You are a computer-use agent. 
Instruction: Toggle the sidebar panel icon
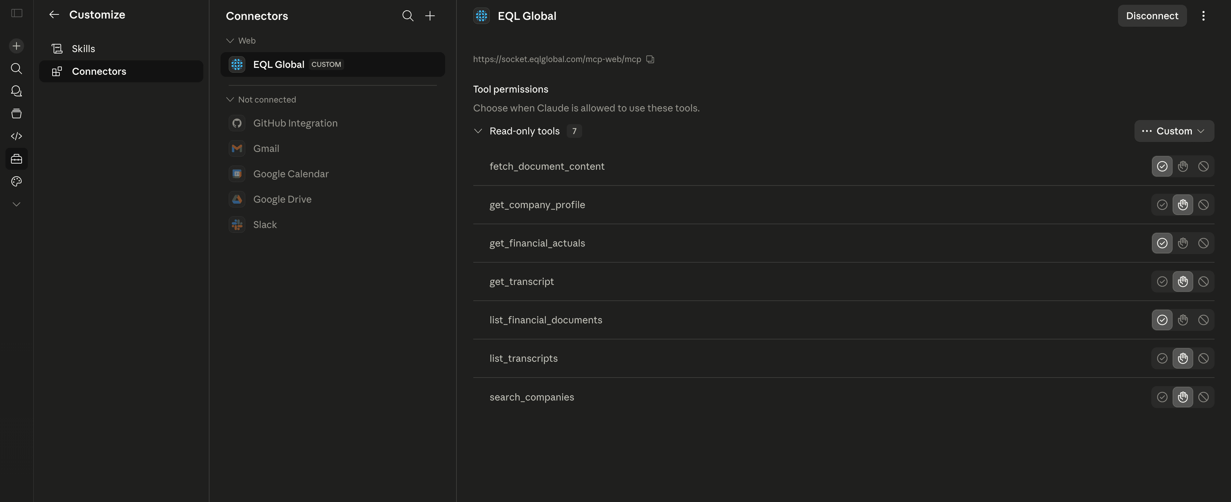point(17,13)
